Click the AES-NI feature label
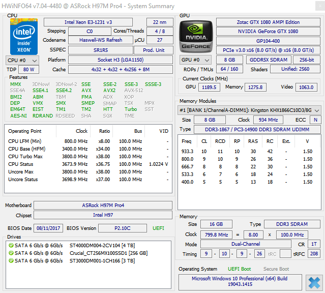Viewport: 325px width, 293px height. [x=19, y=115]
